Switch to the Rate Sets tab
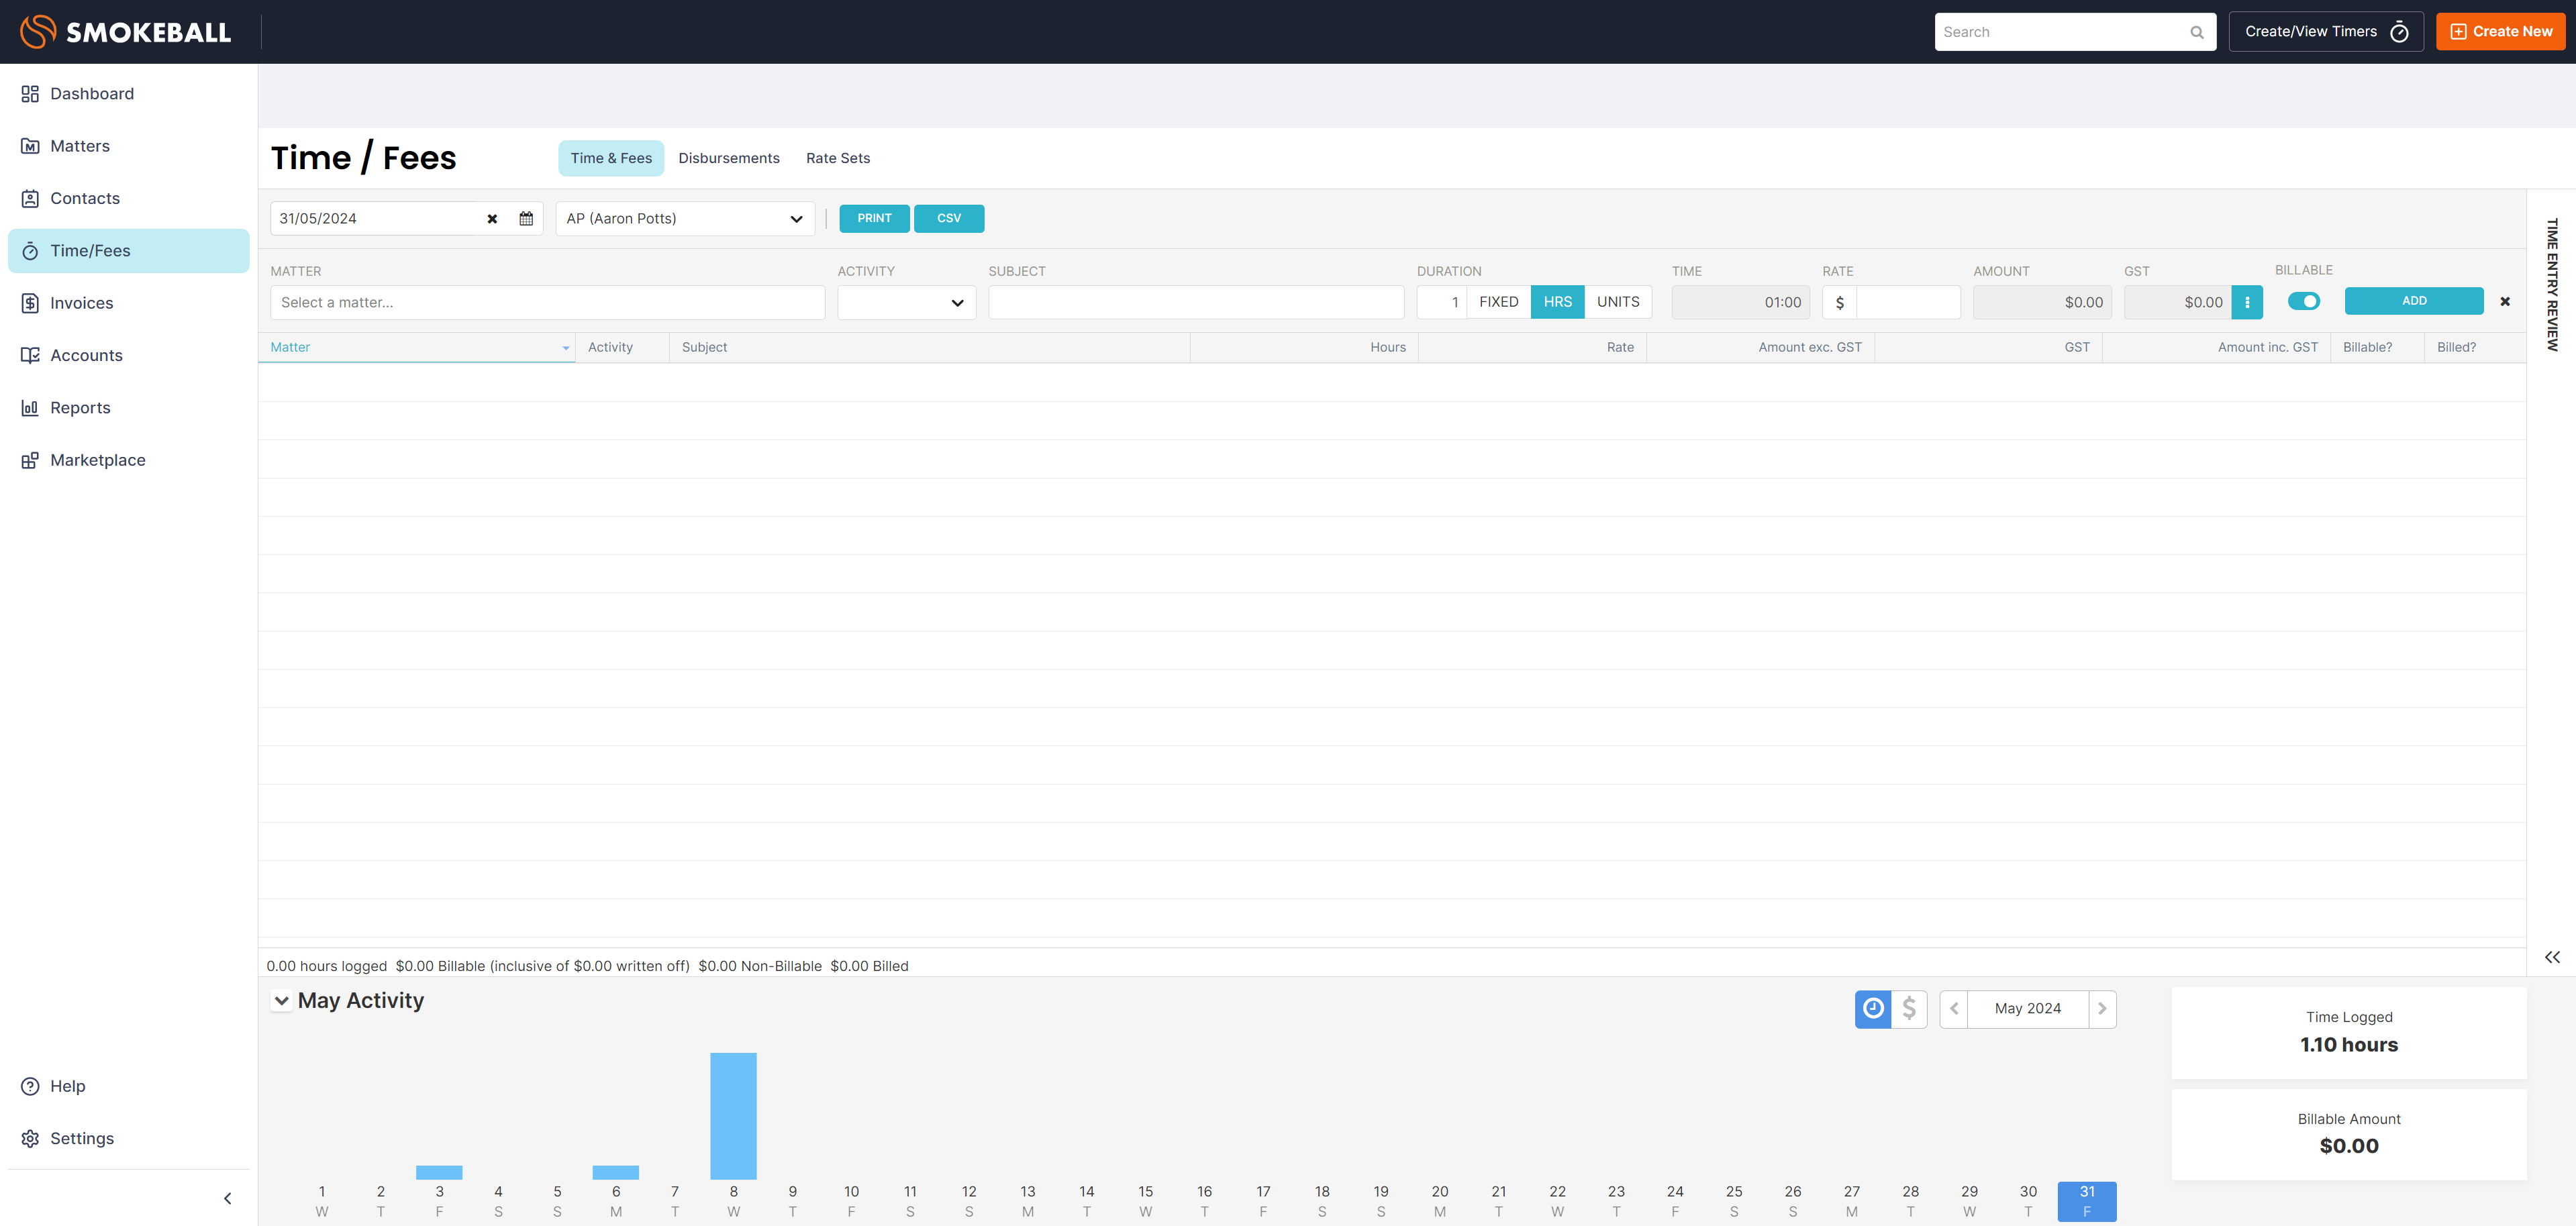Image resolution: width=2576 pixels, height=1226 pixels. tap(838, 158)
